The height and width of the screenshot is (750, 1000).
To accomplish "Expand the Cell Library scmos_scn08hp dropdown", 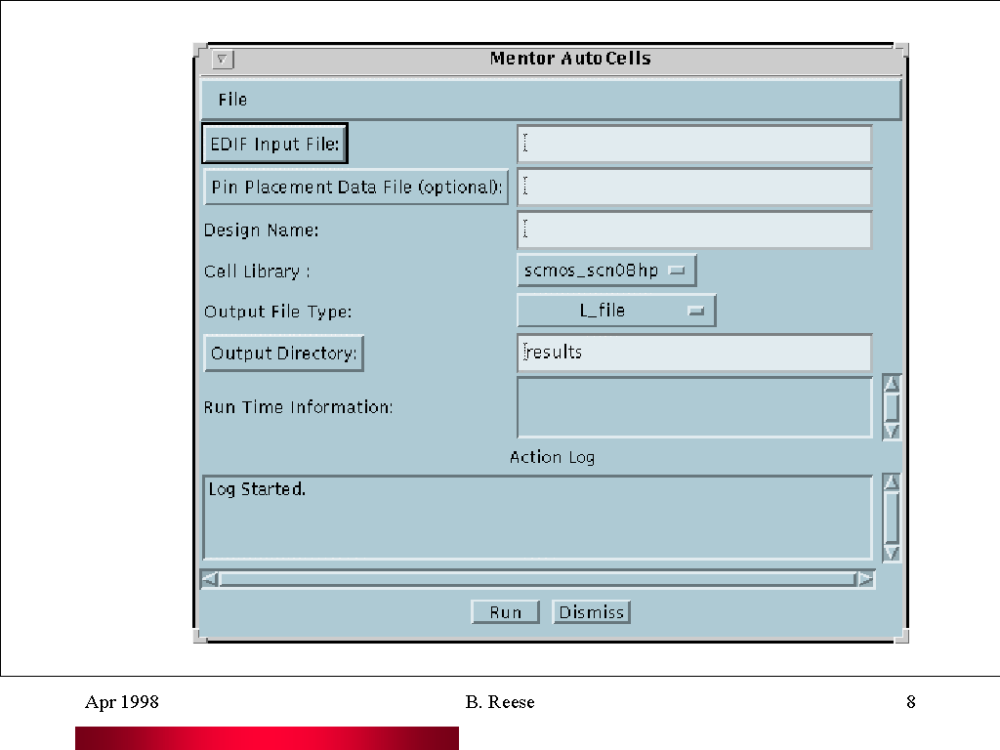I will pyautogui.click(x=605, y=271).
